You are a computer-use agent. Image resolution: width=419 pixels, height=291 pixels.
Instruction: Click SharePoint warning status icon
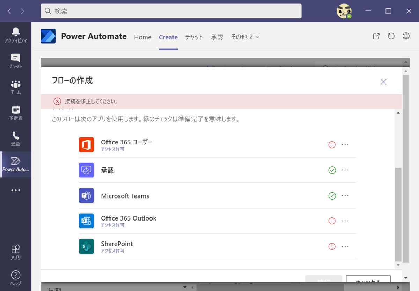click(x=332, y=246)
